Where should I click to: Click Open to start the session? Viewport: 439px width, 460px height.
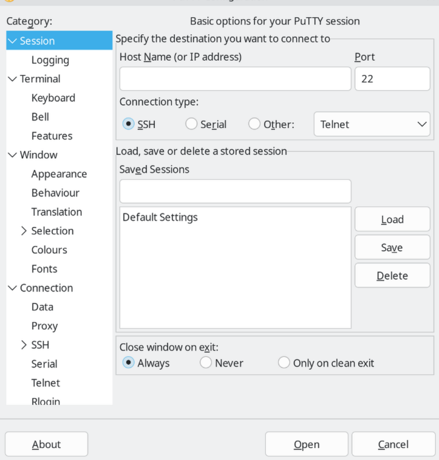point(307,445)
